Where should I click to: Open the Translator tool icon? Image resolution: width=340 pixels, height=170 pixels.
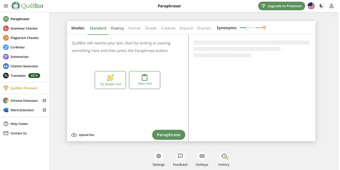tap(6, 76)
